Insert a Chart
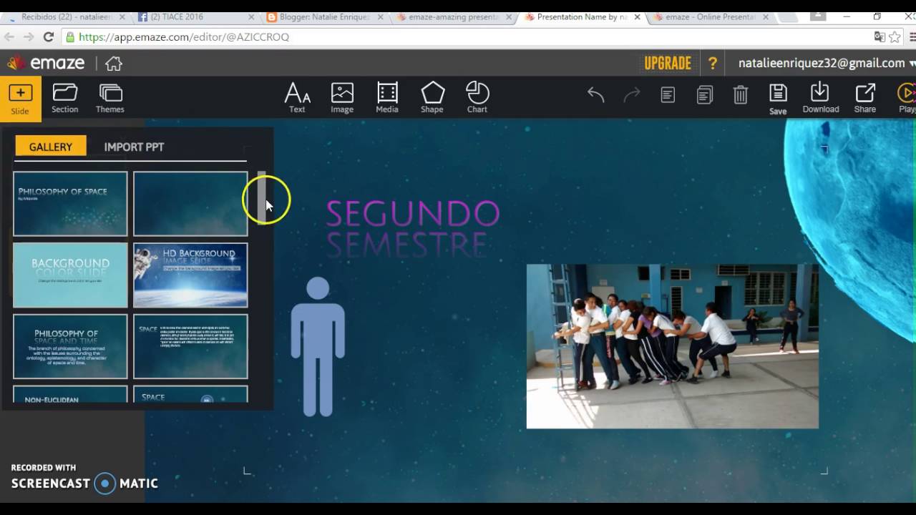This screenshot has height=515, width=916. [x=477, y=98]
